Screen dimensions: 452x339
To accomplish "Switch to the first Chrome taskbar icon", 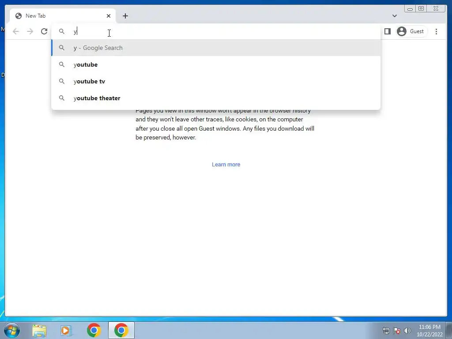I will click(94, 330).
